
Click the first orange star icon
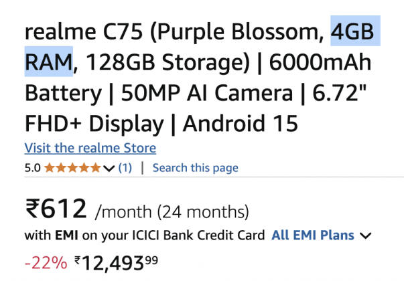point(49,168)
